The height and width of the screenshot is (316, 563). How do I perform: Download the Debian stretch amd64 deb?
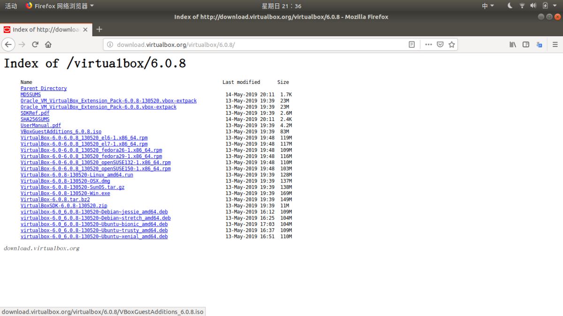pos(96,218)
